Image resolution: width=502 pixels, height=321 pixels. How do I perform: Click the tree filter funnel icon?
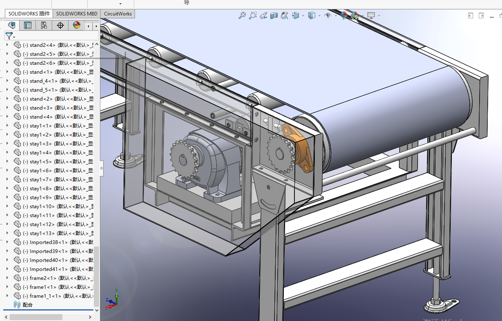9,35
